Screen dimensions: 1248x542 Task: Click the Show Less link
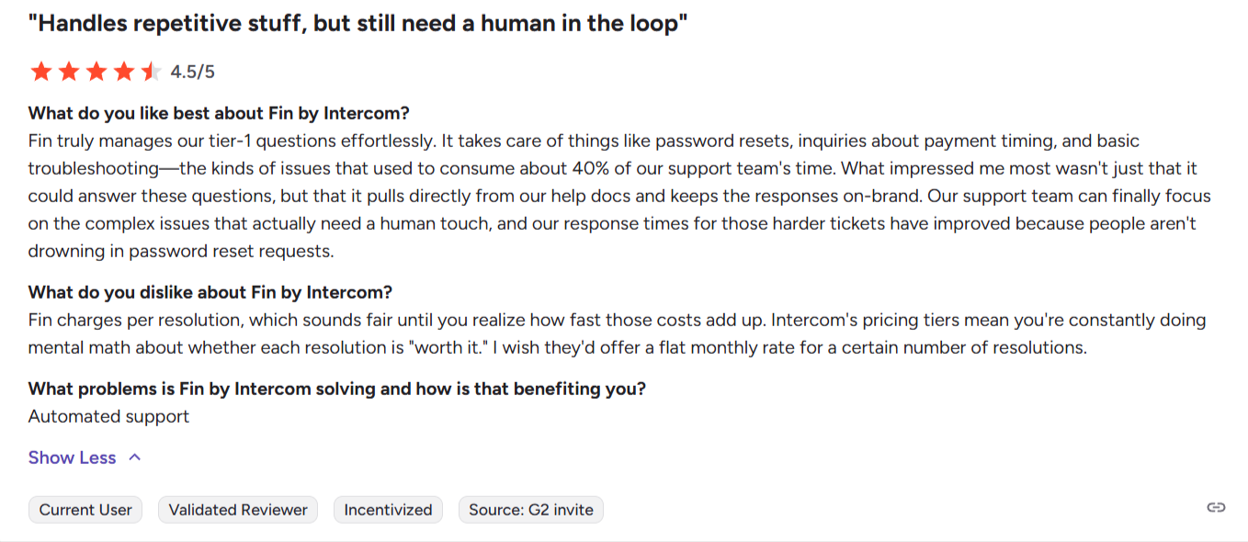click(72, 457)
